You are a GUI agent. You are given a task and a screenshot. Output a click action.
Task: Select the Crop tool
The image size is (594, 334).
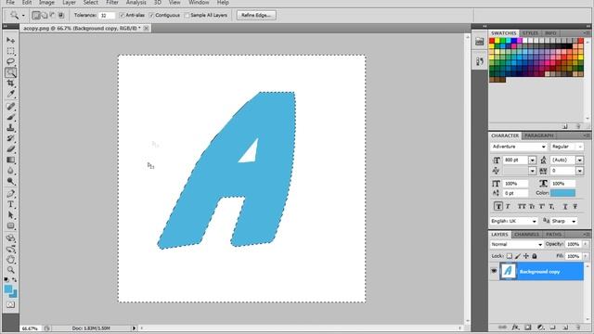pos(10,83)
